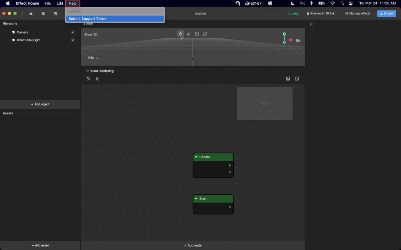This screenshot has width=401, height=250.
Task: Open Manage effects
Action: (x=358, y=14)
